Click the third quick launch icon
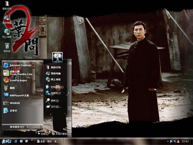The image size is (193, 145). pyautogui.click(x=26, y=141)
